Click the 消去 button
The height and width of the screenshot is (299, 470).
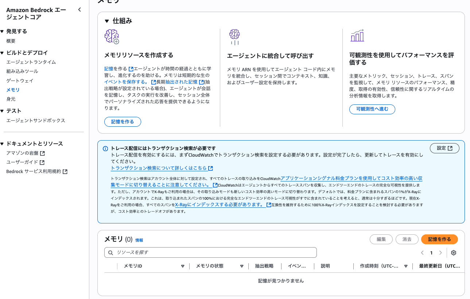(407, 239)
